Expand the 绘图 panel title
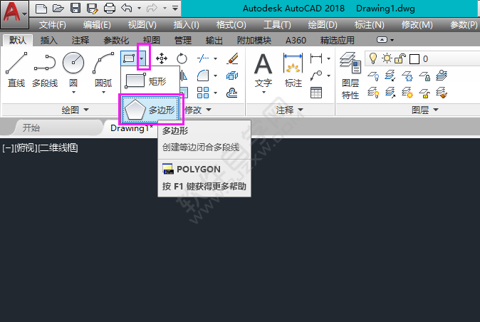The width and height of the screenshot is (480, 322). tap(75, 110)
